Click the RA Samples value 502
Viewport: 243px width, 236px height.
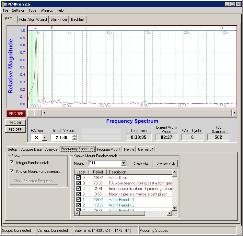(x=218, y=137)
